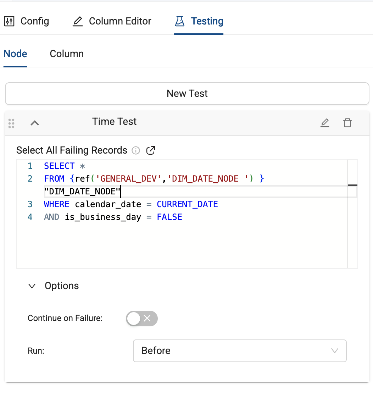
Task: Click line number 1 in the gutter
Action: [x=30, y=166]
